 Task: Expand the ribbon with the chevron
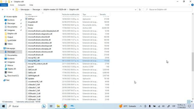click(189, 5)
